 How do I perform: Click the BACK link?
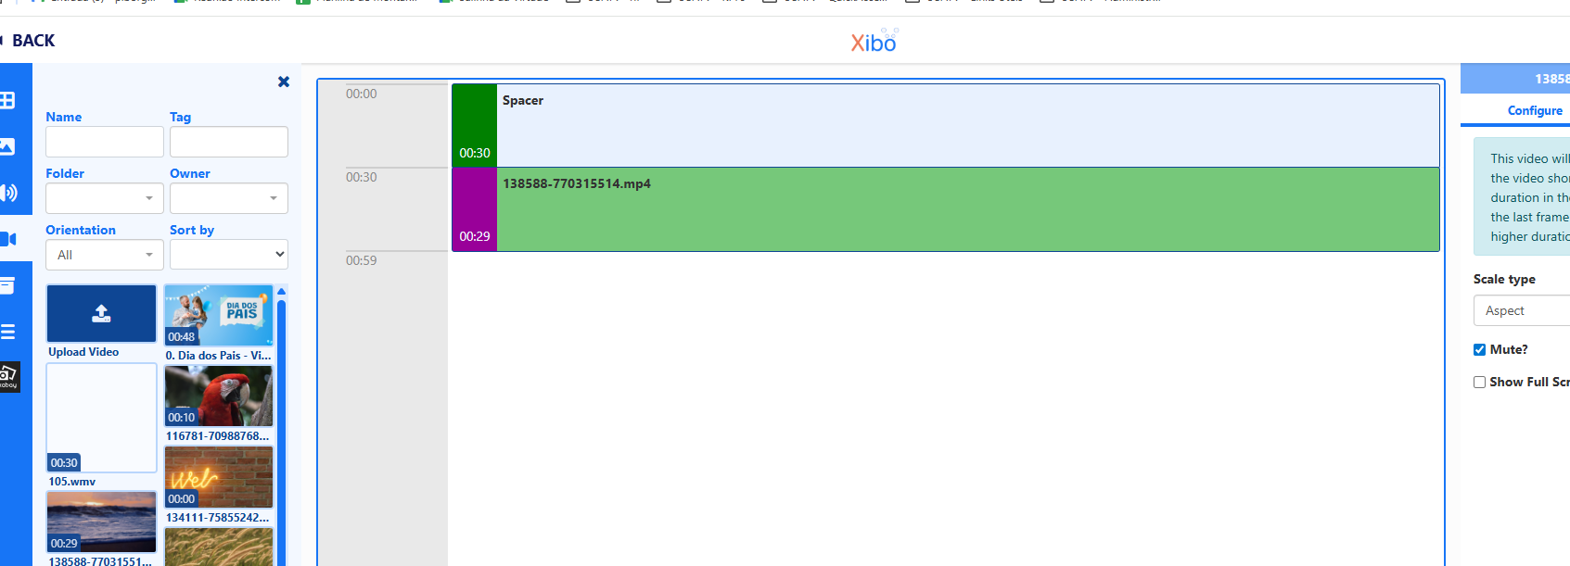(32, 41)
